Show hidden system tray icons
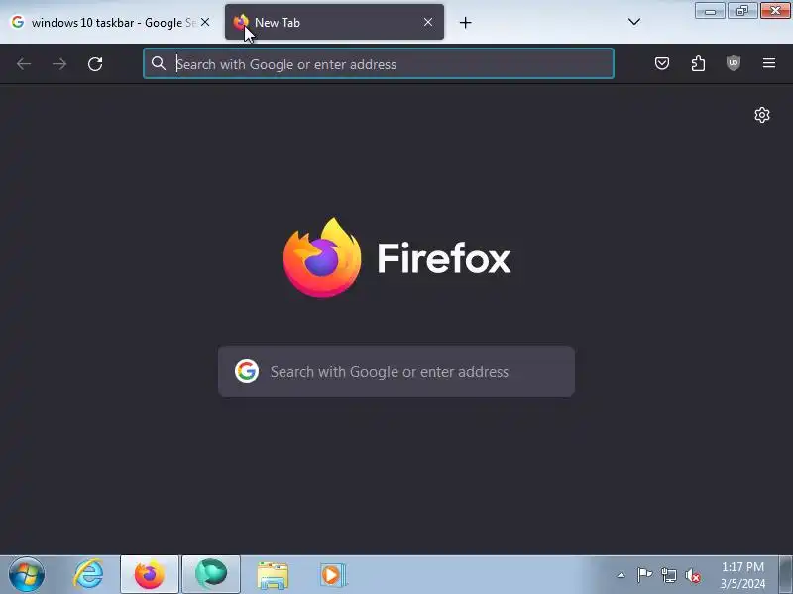The image size is (793, 594). 622,575
